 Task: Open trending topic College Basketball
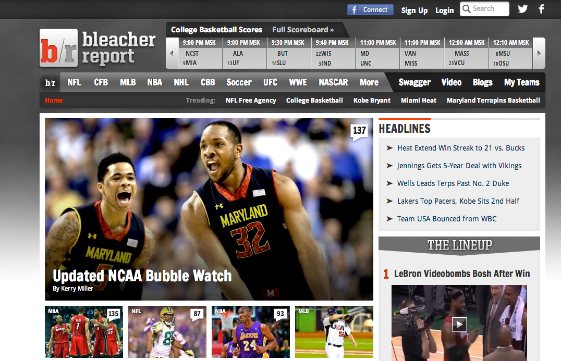(x=314, y=101)
